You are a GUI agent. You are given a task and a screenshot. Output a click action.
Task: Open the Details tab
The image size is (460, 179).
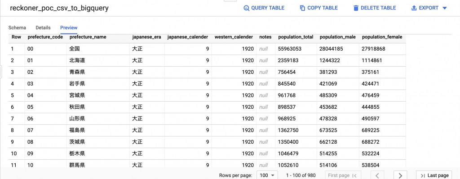click(x=43, y=28)
